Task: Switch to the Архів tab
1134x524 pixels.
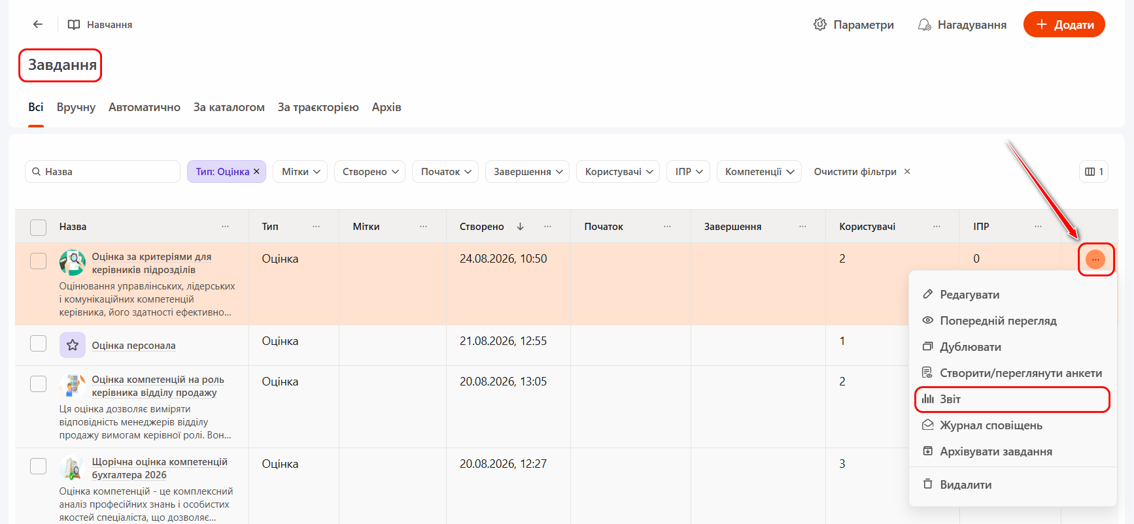Action: coord(387,107)
